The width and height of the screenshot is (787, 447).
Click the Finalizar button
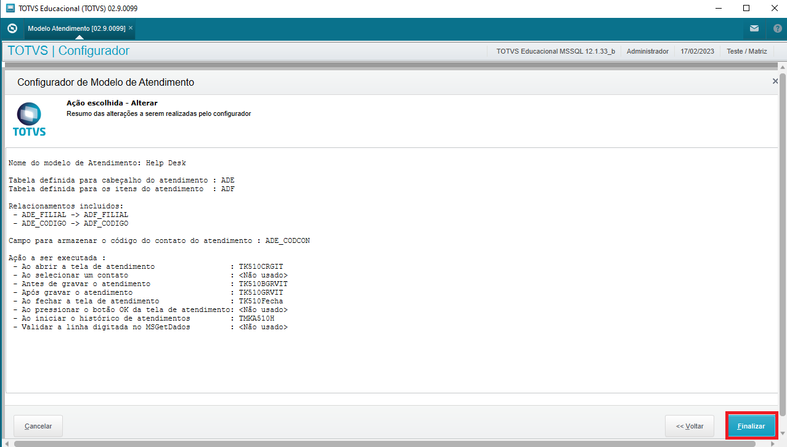(751, 426)
